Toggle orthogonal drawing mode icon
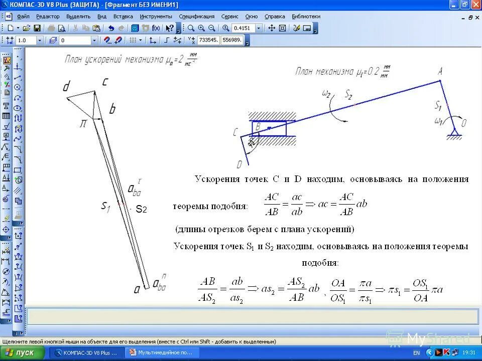The width and height of the screenshot is (482, 361). click(167, 40)
